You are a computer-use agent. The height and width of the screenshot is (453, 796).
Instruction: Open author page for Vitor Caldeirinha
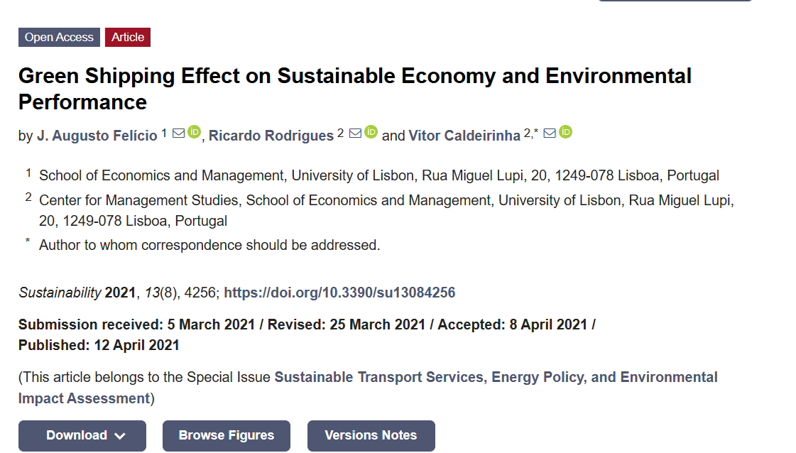pos(464,136)
